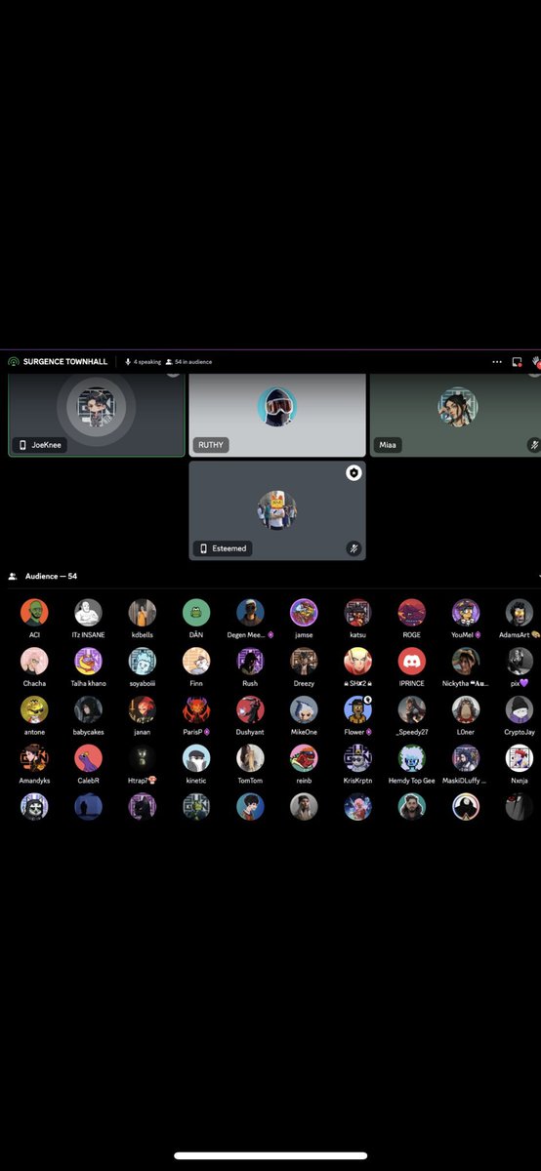Open audience member jamse's avatar
Image resolution: width=541 pixels, height=1171 pixels.
[x=304, y=613]
